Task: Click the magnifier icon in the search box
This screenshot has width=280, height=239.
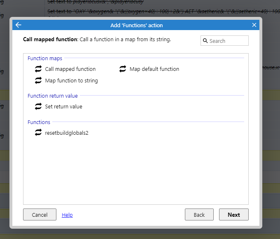Action: [205, 41]
